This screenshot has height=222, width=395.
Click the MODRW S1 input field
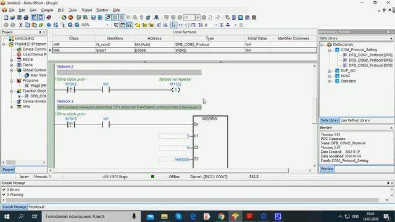click(x=174, y=136)
